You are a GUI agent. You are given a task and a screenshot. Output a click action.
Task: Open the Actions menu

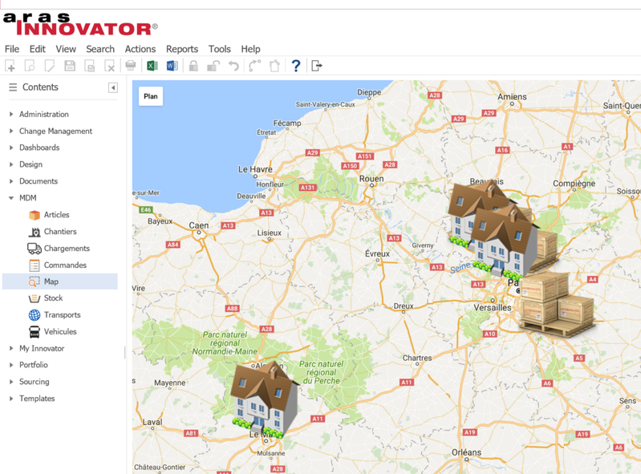pos(140,49)
